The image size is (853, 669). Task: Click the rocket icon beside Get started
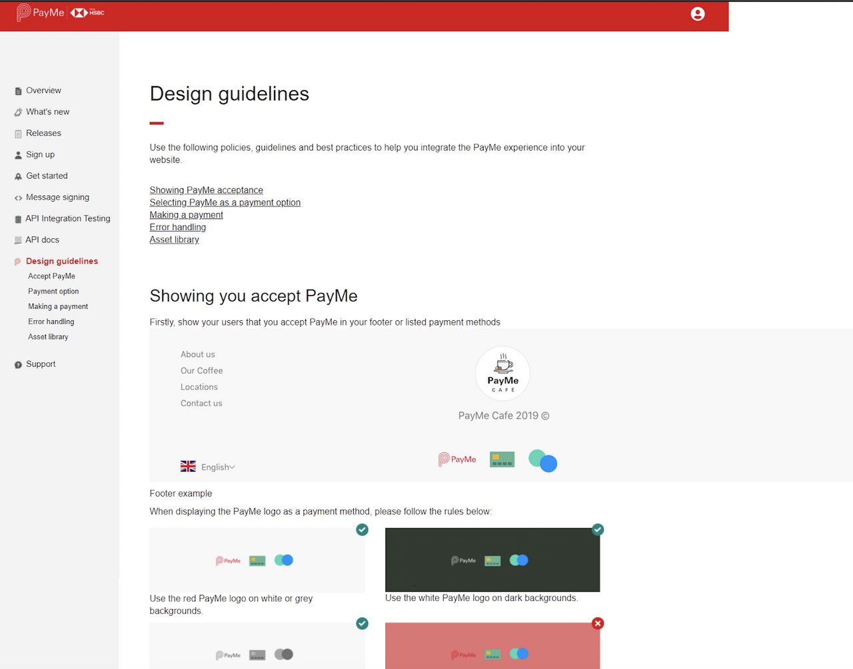click(x=18, y=176)
